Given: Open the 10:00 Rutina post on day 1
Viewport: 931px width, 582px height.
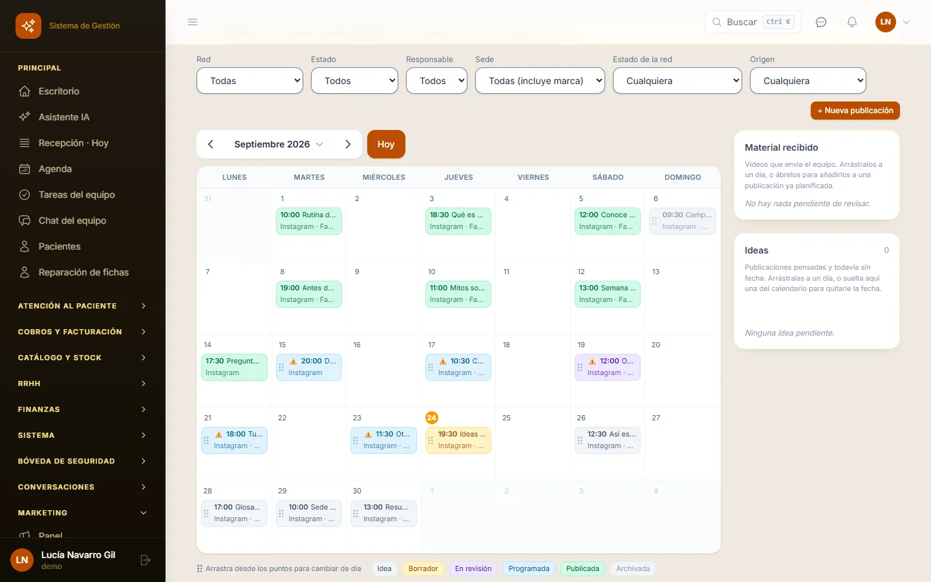Looking at the screenshot, I should (x=309, y=221).
